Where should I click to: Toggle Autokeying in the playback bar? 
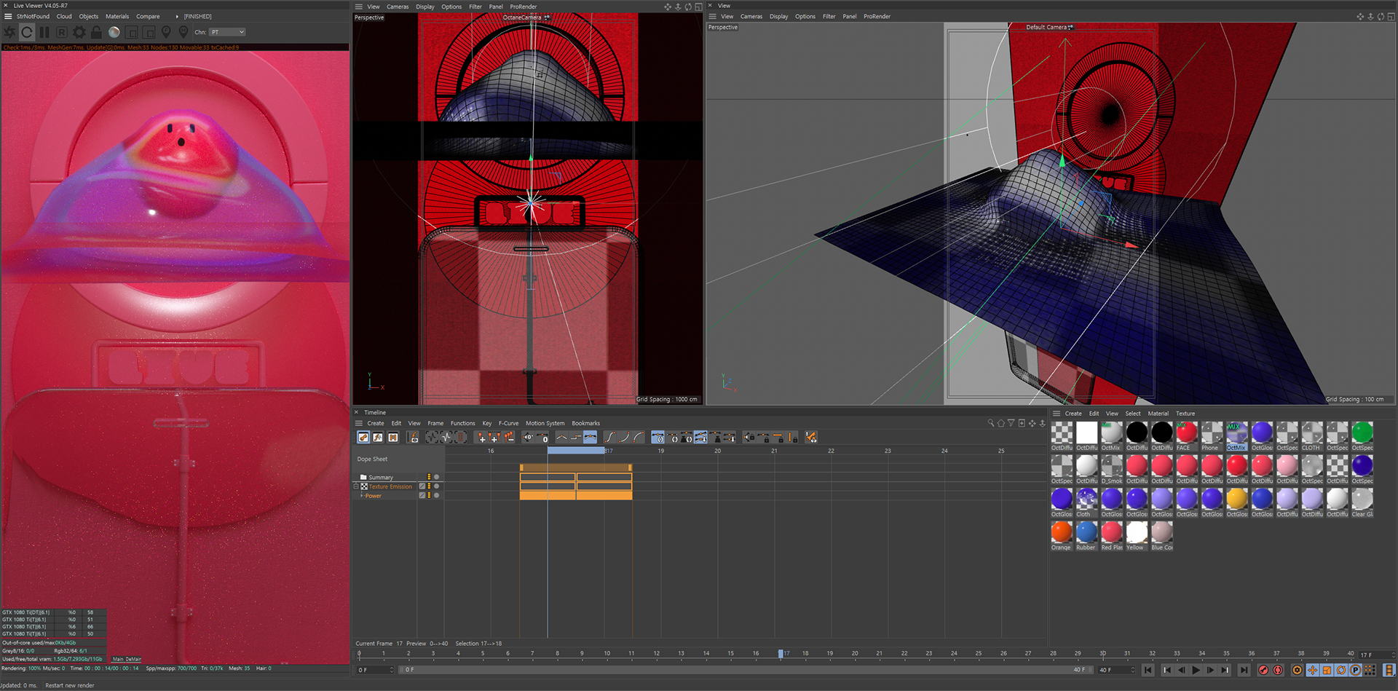[1278, 670]
